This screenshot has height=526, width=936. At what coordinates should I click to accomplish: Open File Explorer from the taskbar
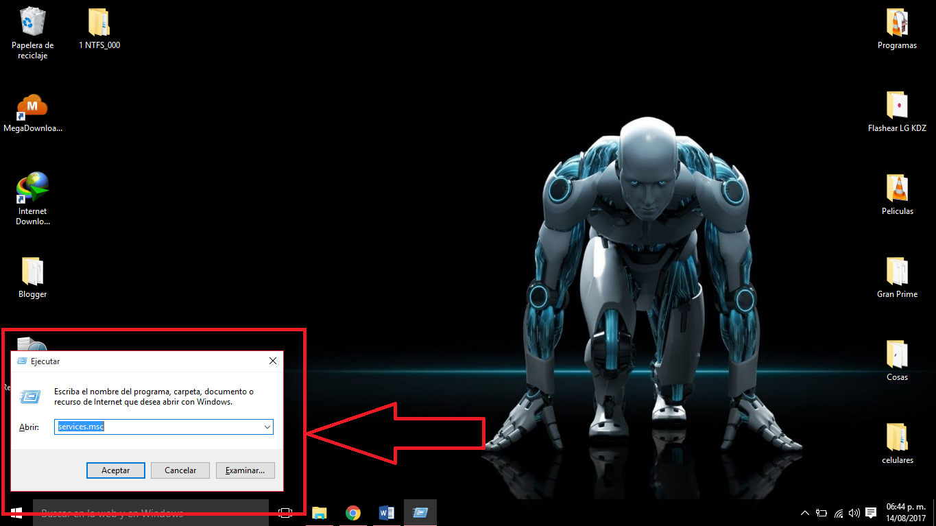point(319,512)
